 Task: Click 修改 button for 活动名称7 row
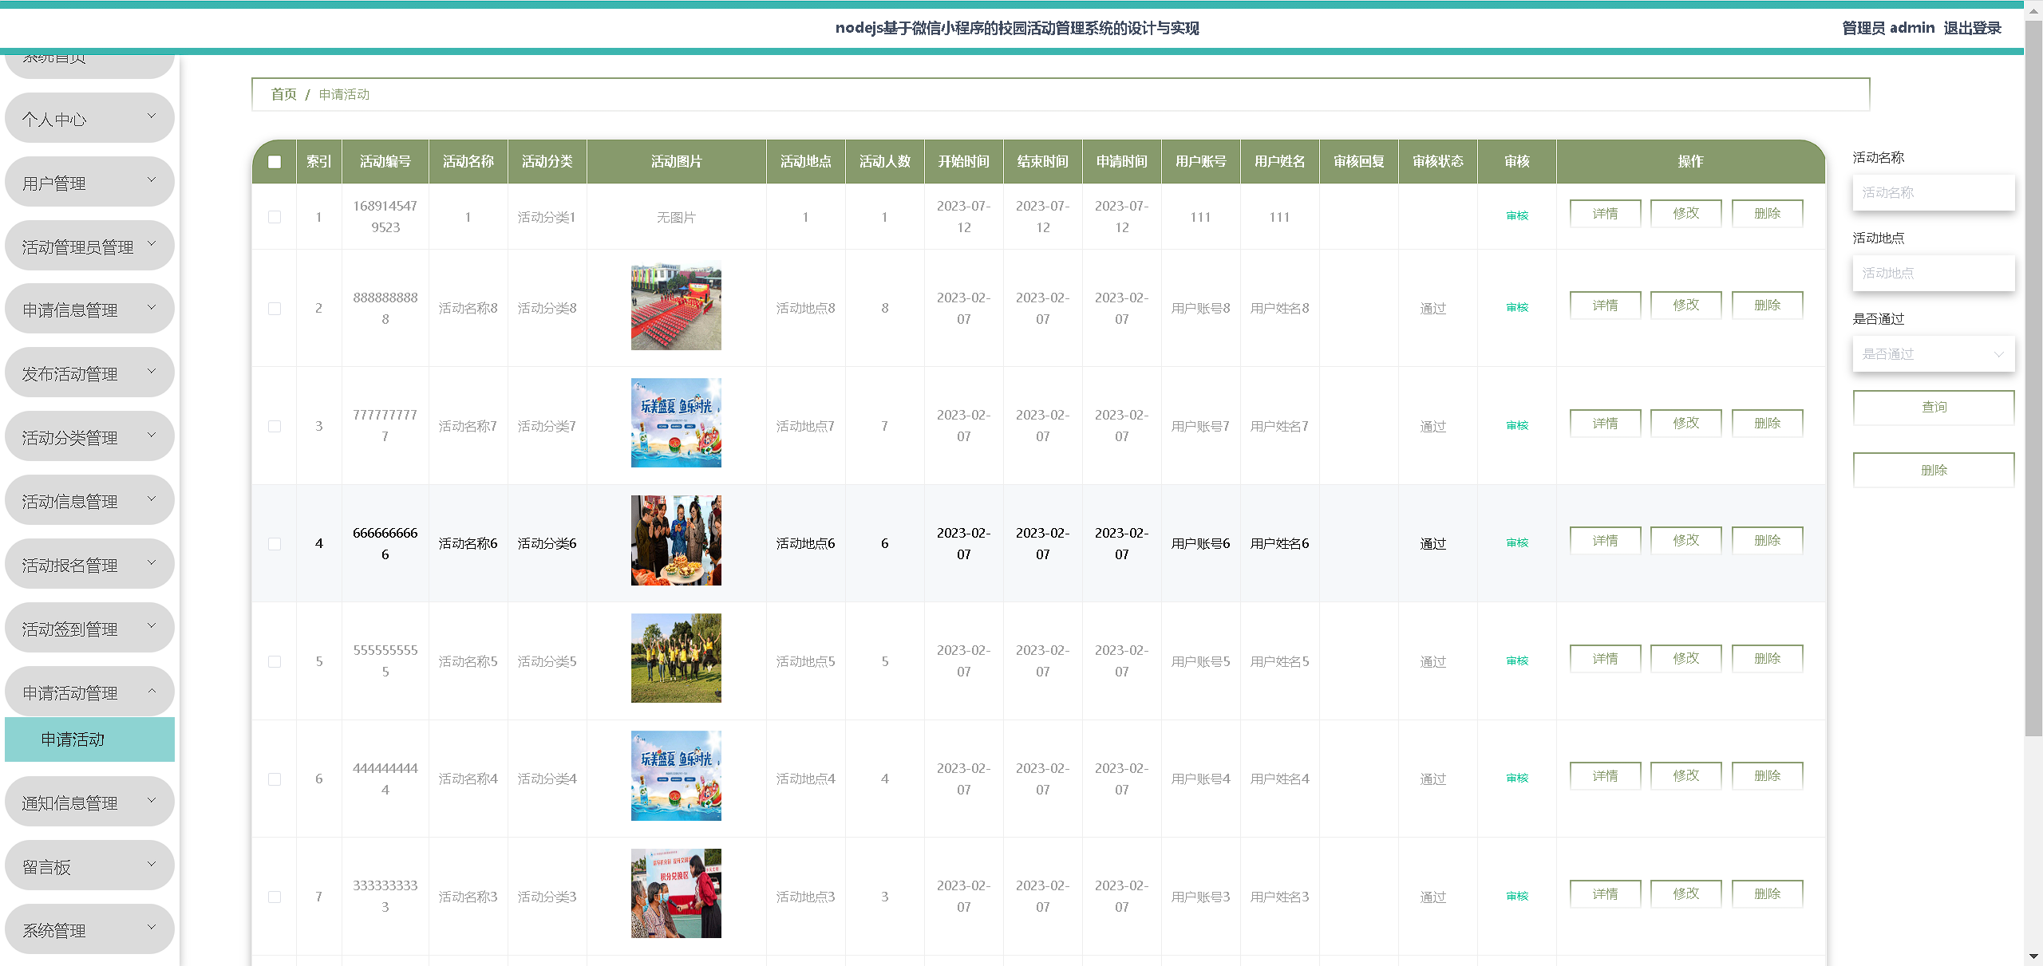point(1685,424)
